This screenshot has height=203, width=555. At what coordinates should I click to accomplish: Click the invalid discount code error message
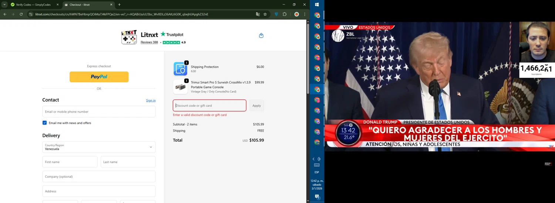point(200,115)
